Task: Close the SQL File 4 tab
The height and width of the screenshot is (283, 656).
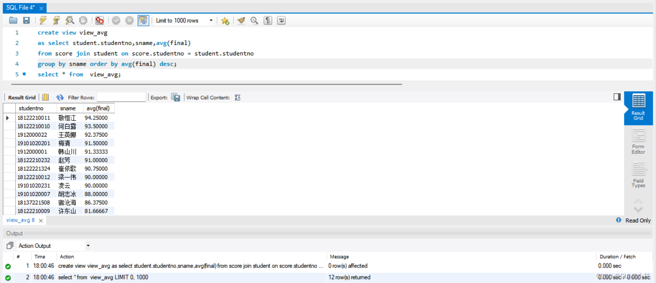Action: pyautogui.click(x=41, y=8)
